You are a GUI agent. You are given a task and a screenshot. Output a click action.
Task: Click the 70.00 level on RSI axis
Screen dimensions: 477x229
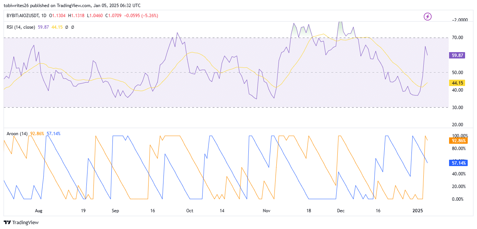(457, 38)
